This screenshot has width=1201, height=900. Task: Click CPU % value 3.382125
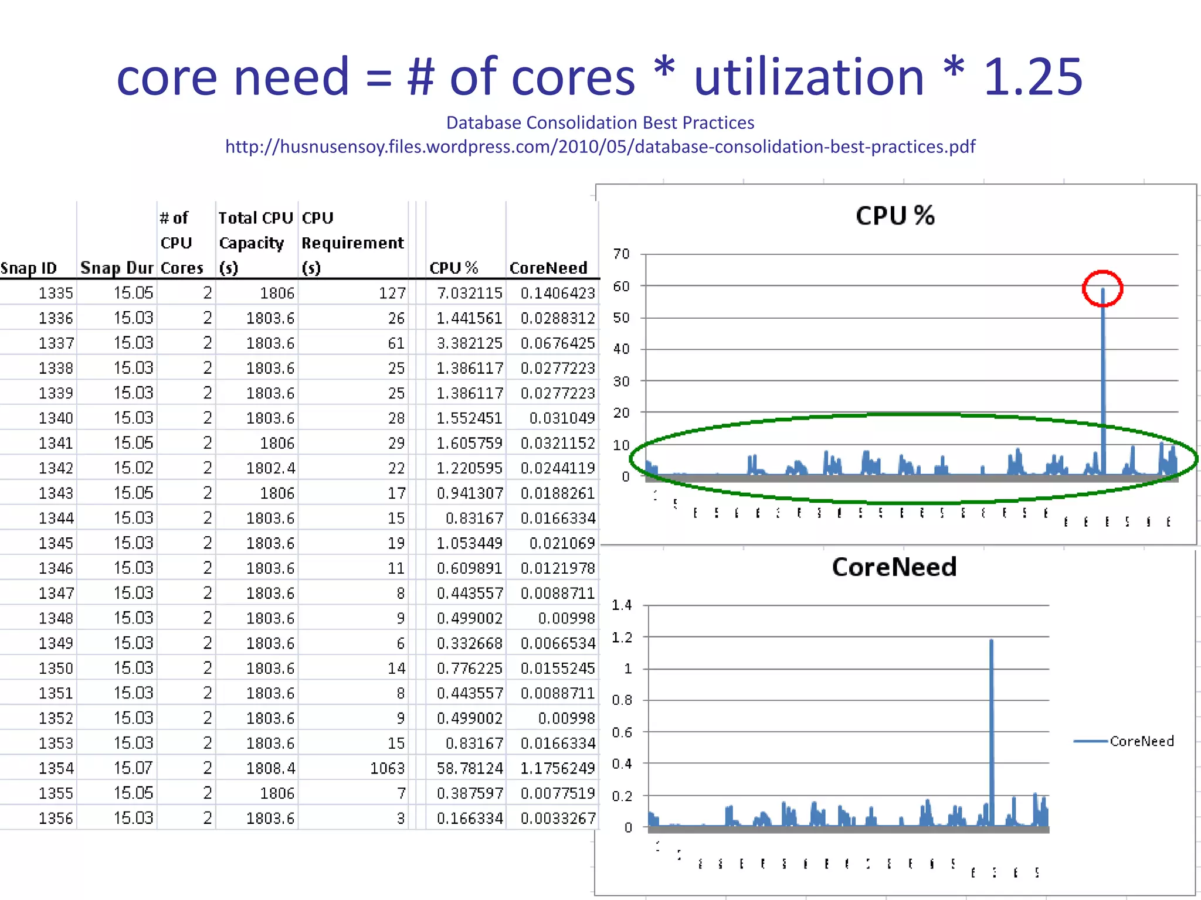[x=470, y=343]
